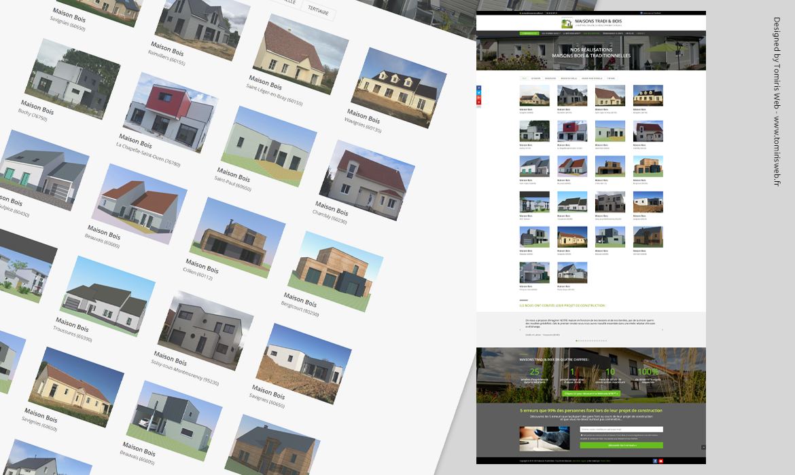Click Twitter share icon on page's left edge
The width and height of the screenshot is (795, 475).
(x=478, y=93)
